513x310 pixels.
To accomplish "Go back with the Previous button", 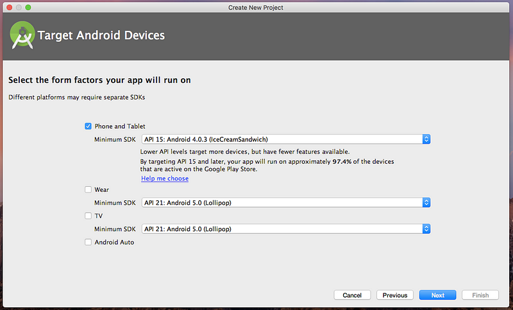I will point(395,295).
